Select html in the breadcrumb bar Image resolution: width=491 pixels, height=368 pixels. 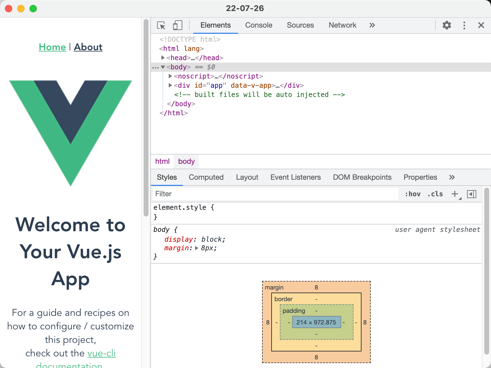[x=162, y=161]
